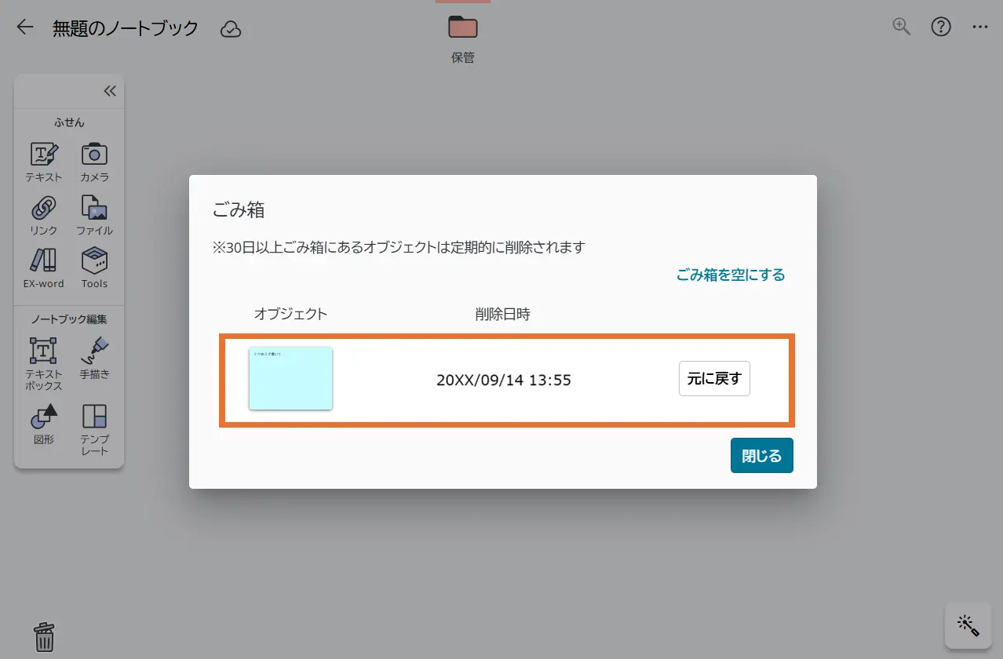Go back using the back arrow
The height and width of the screenshot is (659, 1003).
click(25, 27)
